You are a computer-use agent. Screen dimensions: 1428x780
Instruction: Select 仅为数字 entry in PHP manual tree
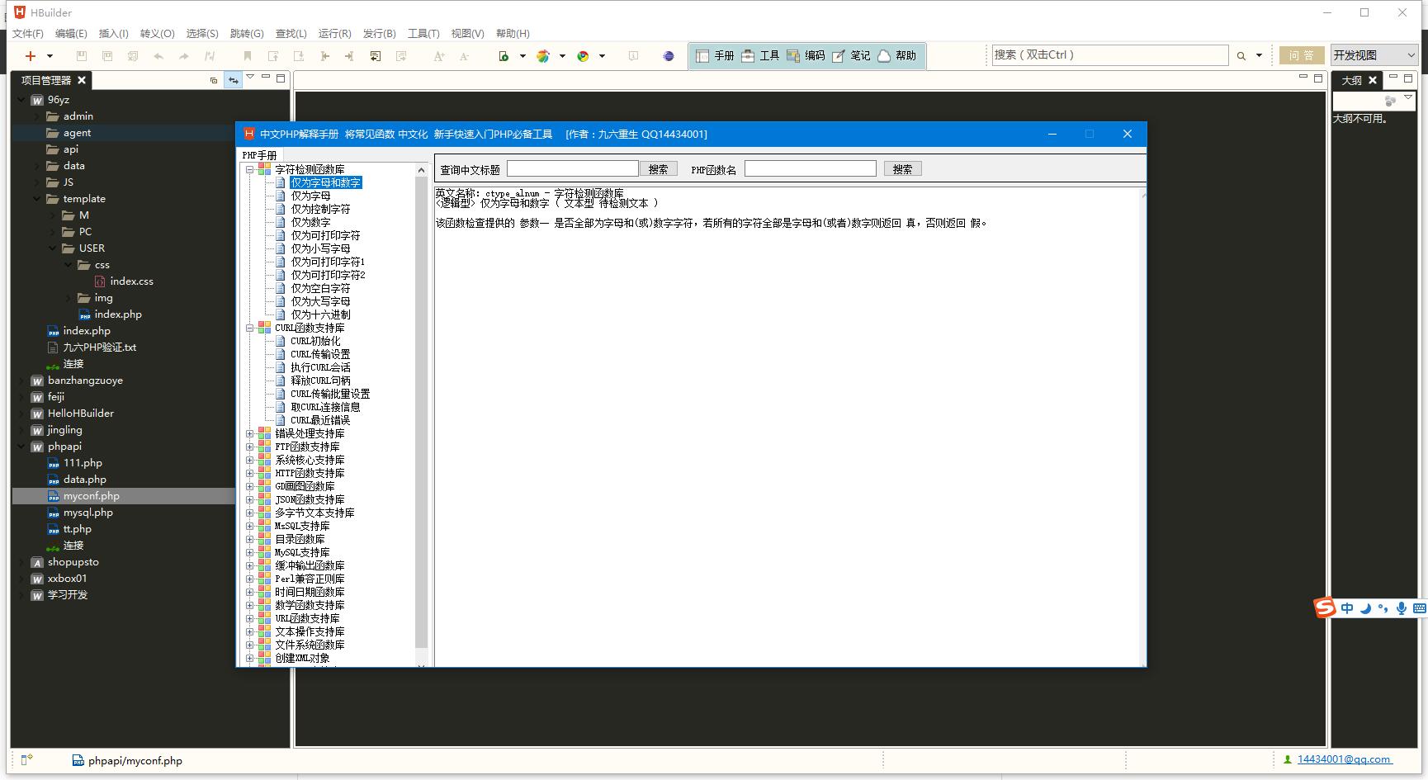click(x=310, y=222)
